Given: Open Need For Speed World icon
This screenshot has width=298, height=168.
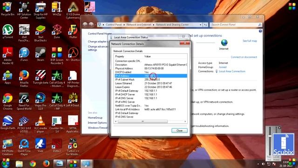Looking at the screenshot, I should click(24, 101).
